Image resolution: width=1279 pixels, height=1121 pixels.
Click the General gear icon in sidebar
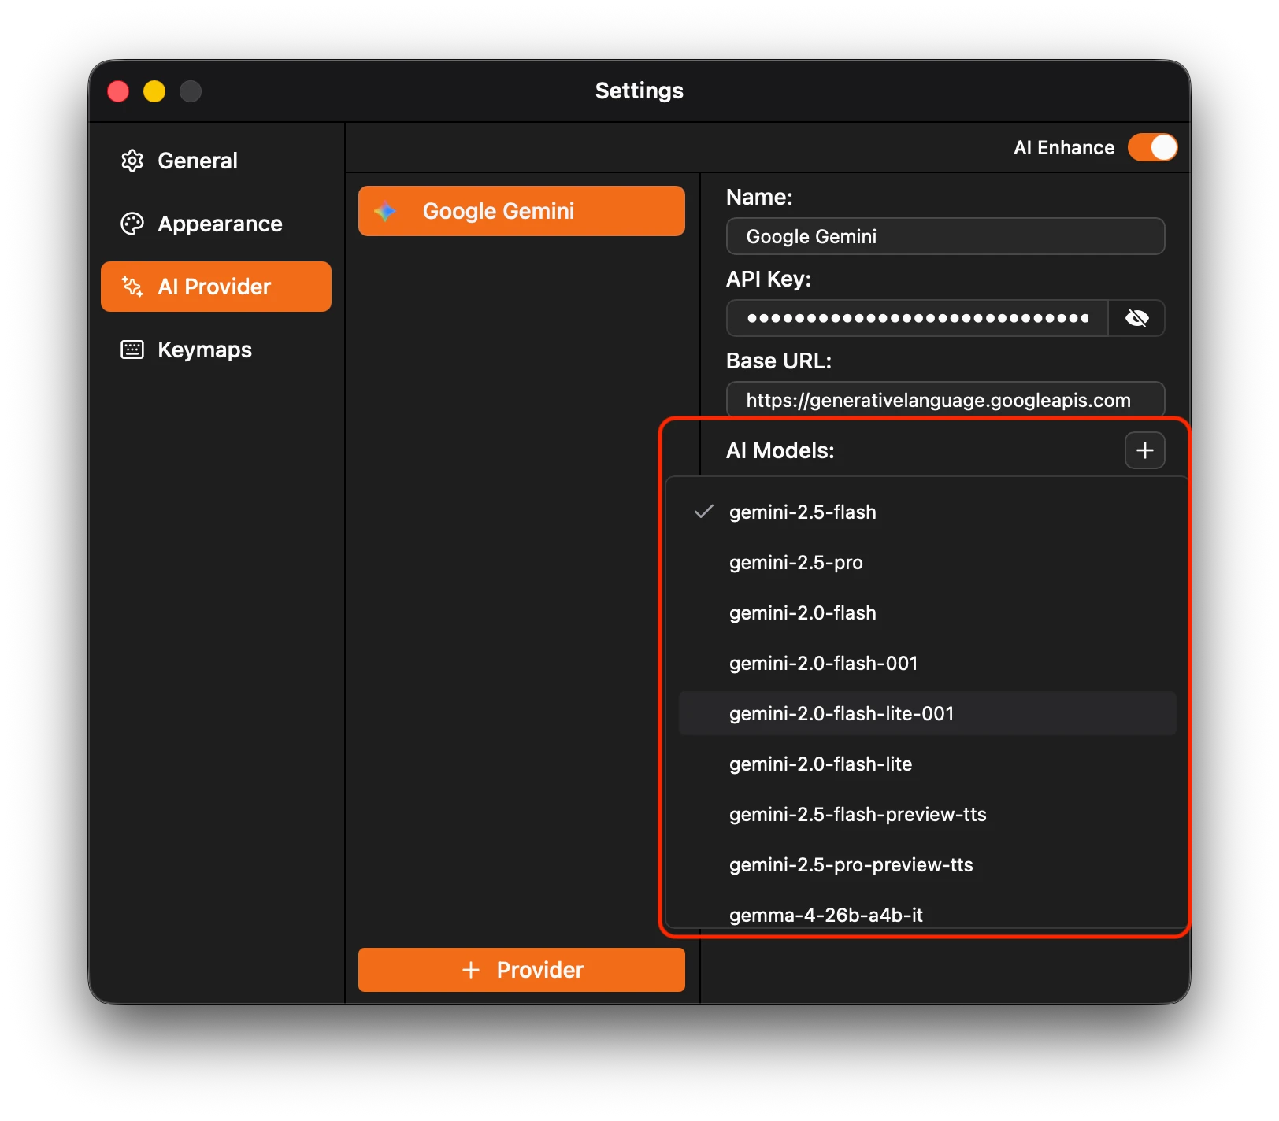coord(132,161)
